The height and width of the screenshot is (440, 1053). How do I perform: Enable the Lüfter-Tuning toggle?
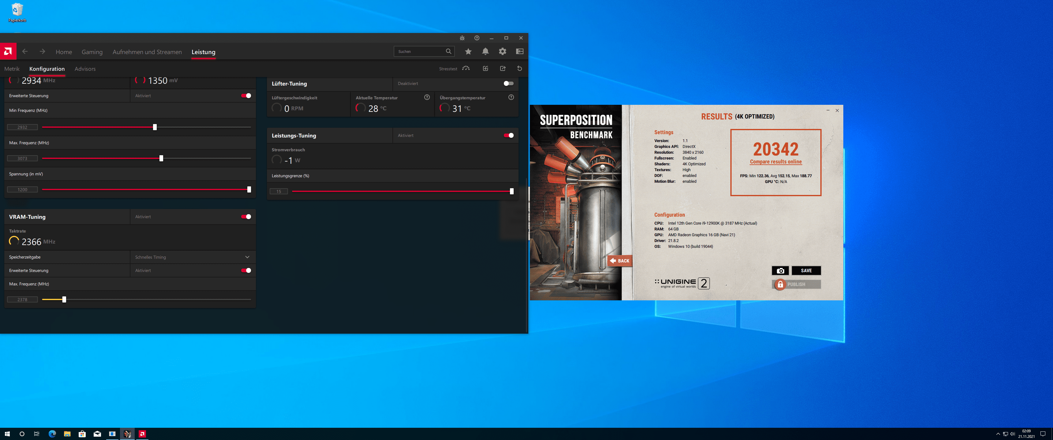[x=508, y=84]
